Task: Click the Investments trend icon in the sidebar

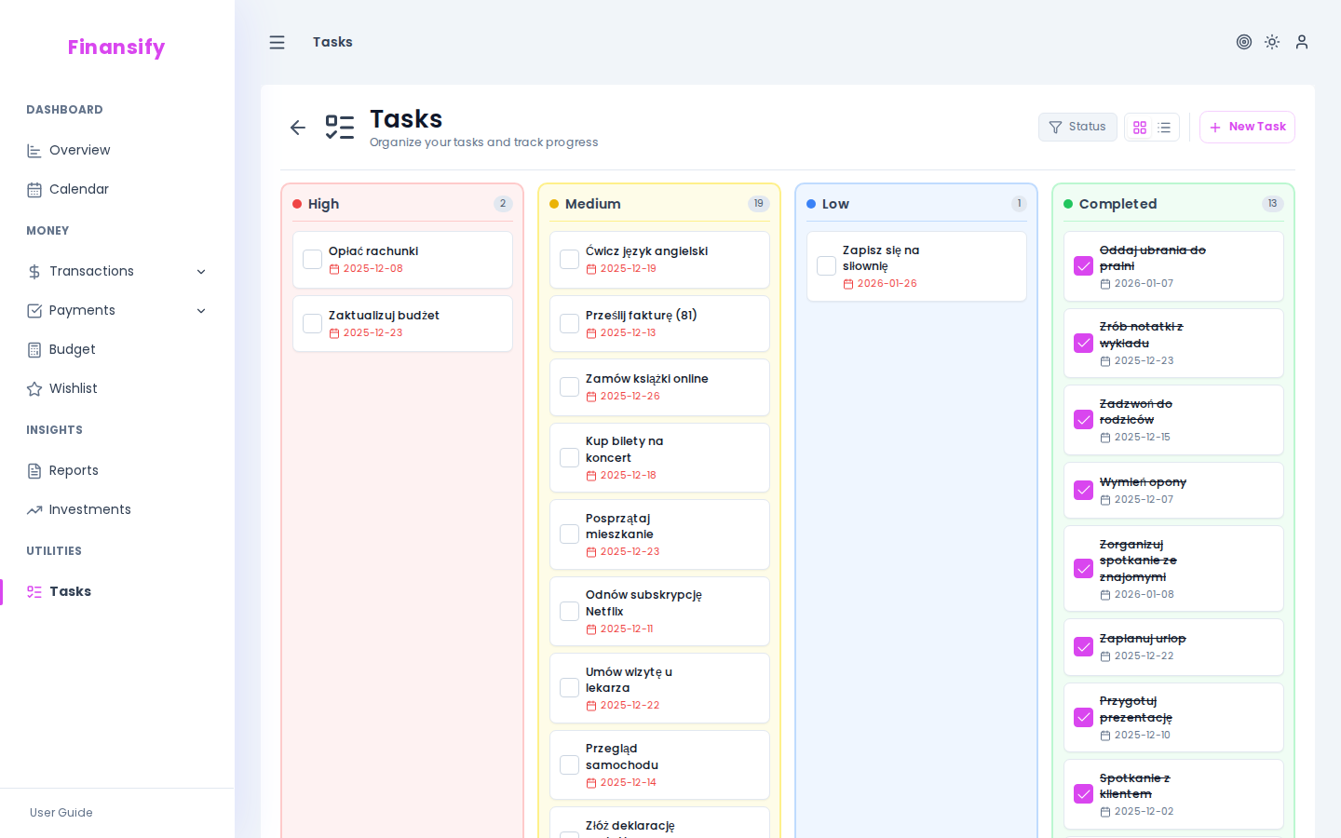Action: (x=33, y=509)
